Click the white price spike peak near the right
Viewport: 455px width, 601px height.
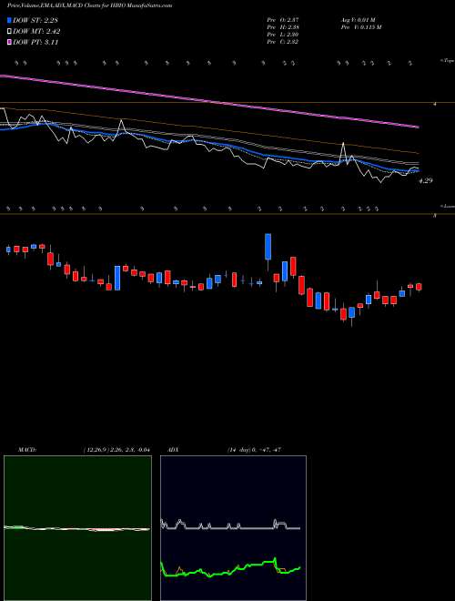tap(343, 144)
